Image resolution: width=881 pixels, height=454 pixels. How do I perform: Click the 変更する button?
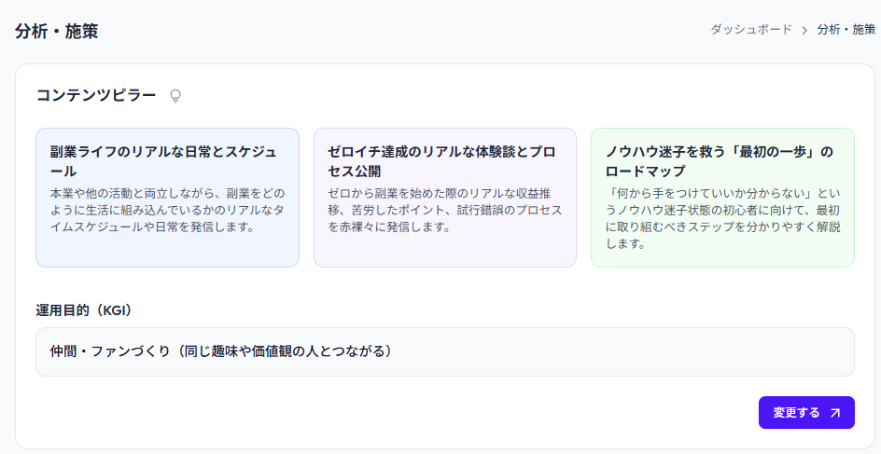coord(806,412)
